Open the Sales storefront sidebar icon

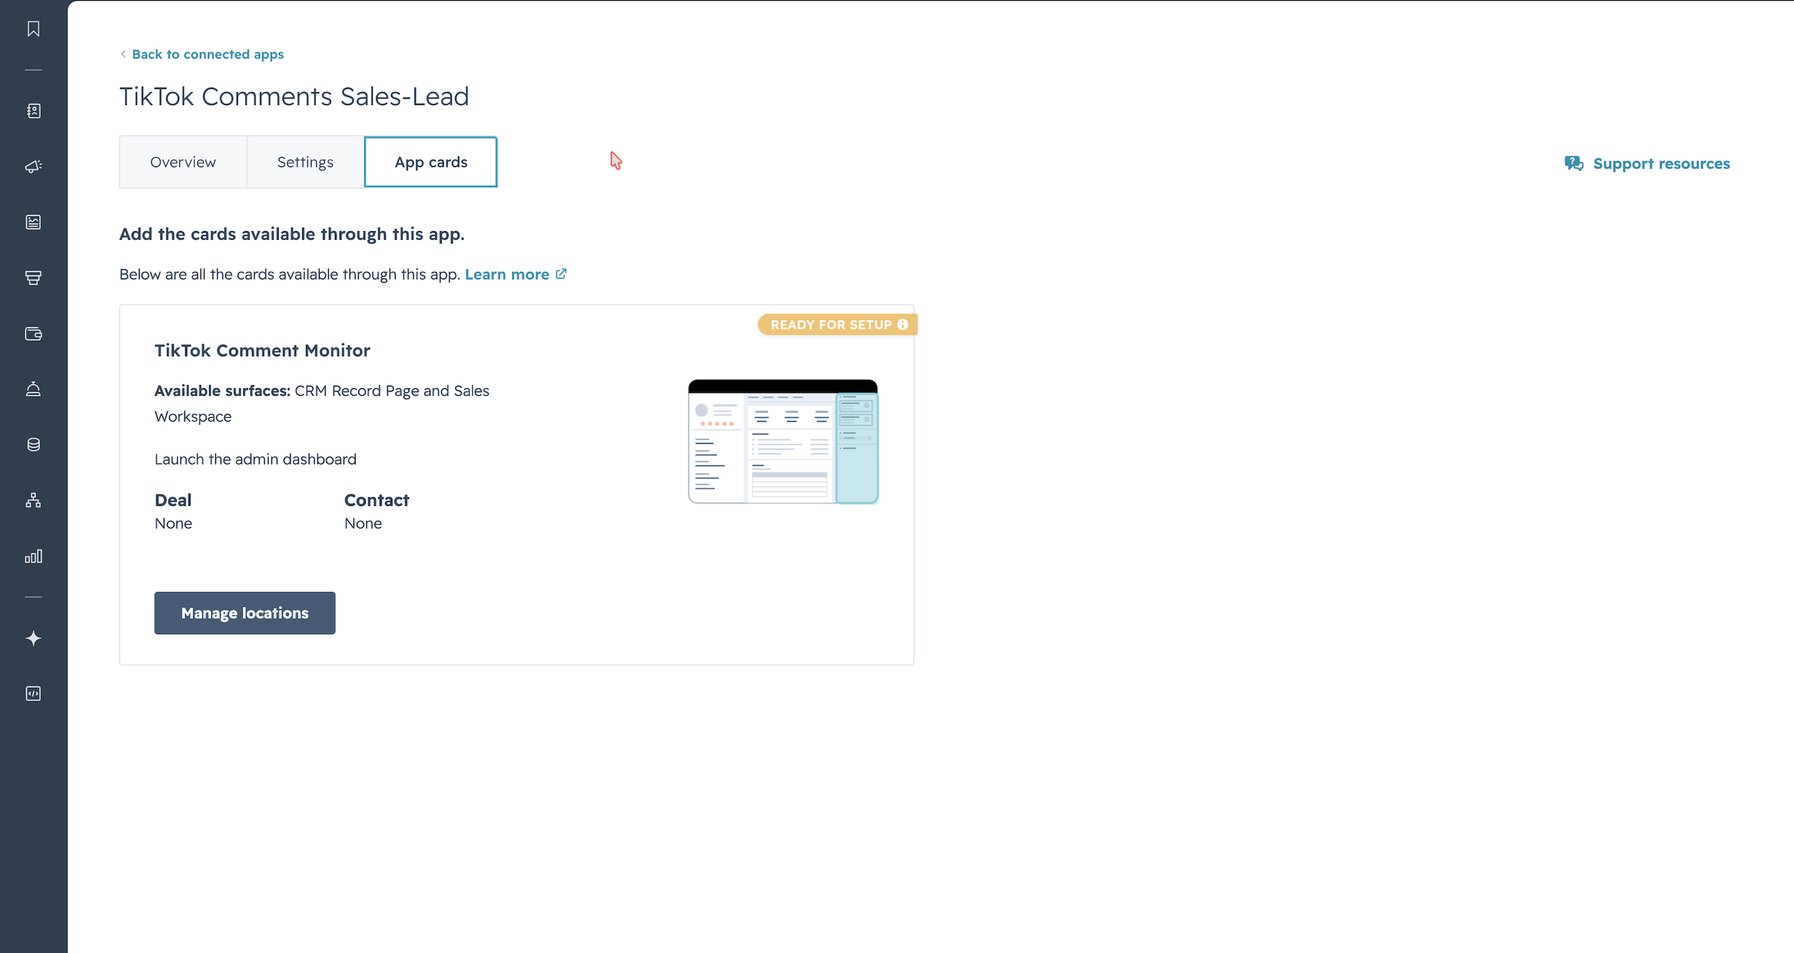pyautogui.click(x=33, y=278)
